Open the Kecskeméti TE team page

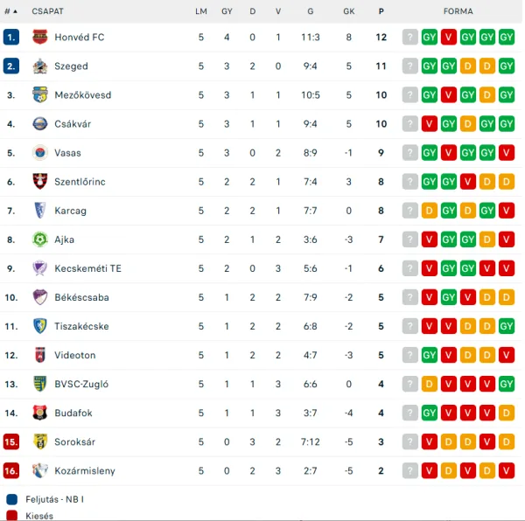(x=87, y=268)
